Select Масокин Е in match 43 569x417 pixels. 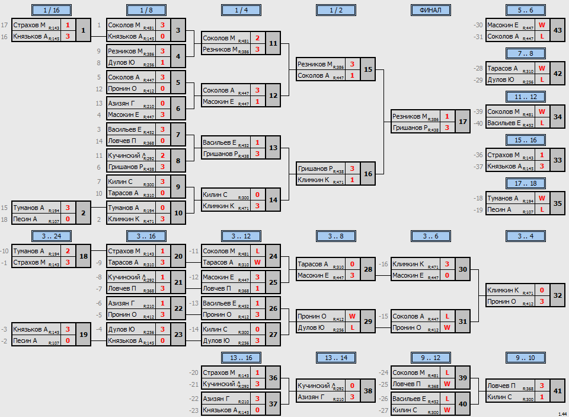503,25
